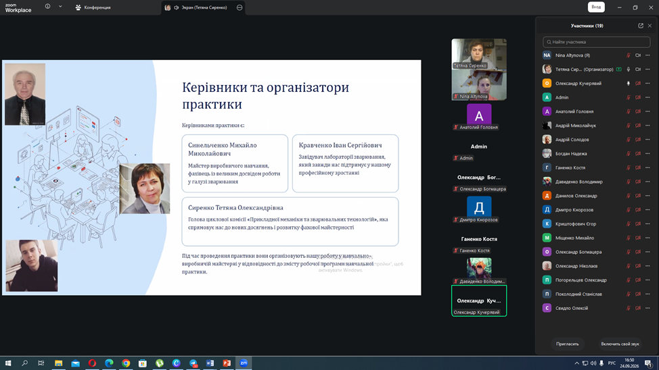Switch to the Конференция tab
Image resolution: width=659 pixels, height=370 pixels.
coord(93,7)
